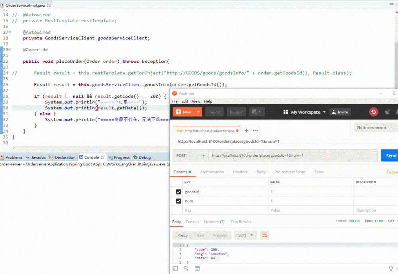
Task: Click the Invite button
Action: [x=340, y=112]
